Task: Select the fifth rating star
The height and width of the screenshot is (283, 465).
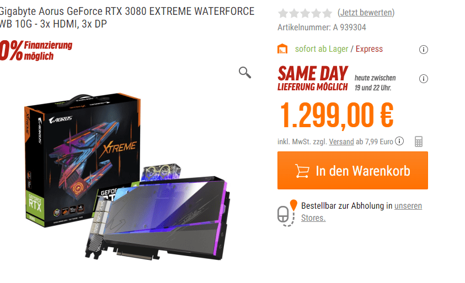Action: point(328,13)
